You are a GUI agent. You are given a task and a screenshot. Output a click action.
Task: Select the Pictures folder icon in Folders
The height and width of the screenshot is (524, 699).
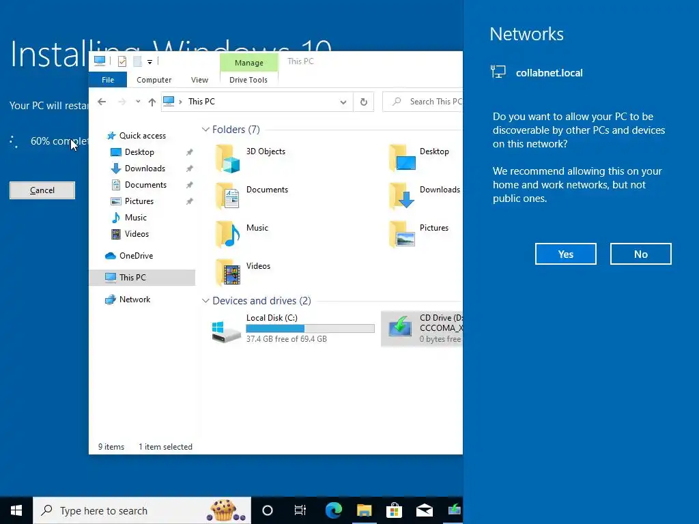(402, 235)
